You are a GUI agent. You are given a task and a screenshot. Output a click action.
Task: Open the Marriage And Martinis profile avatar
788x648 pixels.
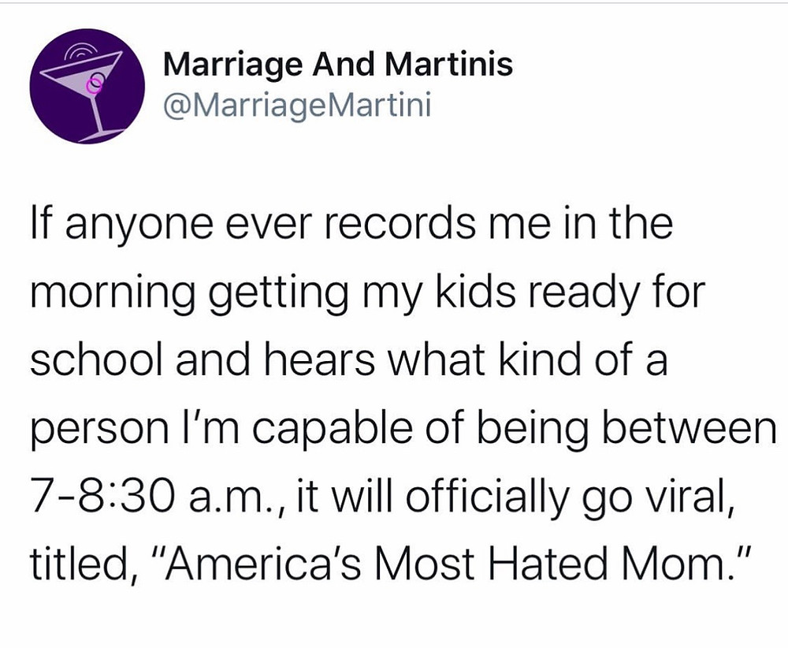point(87,87)
